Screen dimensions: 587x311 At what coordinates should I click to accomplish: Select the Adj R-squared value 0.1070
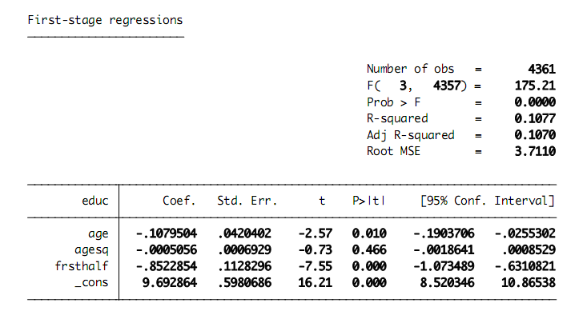535,135
